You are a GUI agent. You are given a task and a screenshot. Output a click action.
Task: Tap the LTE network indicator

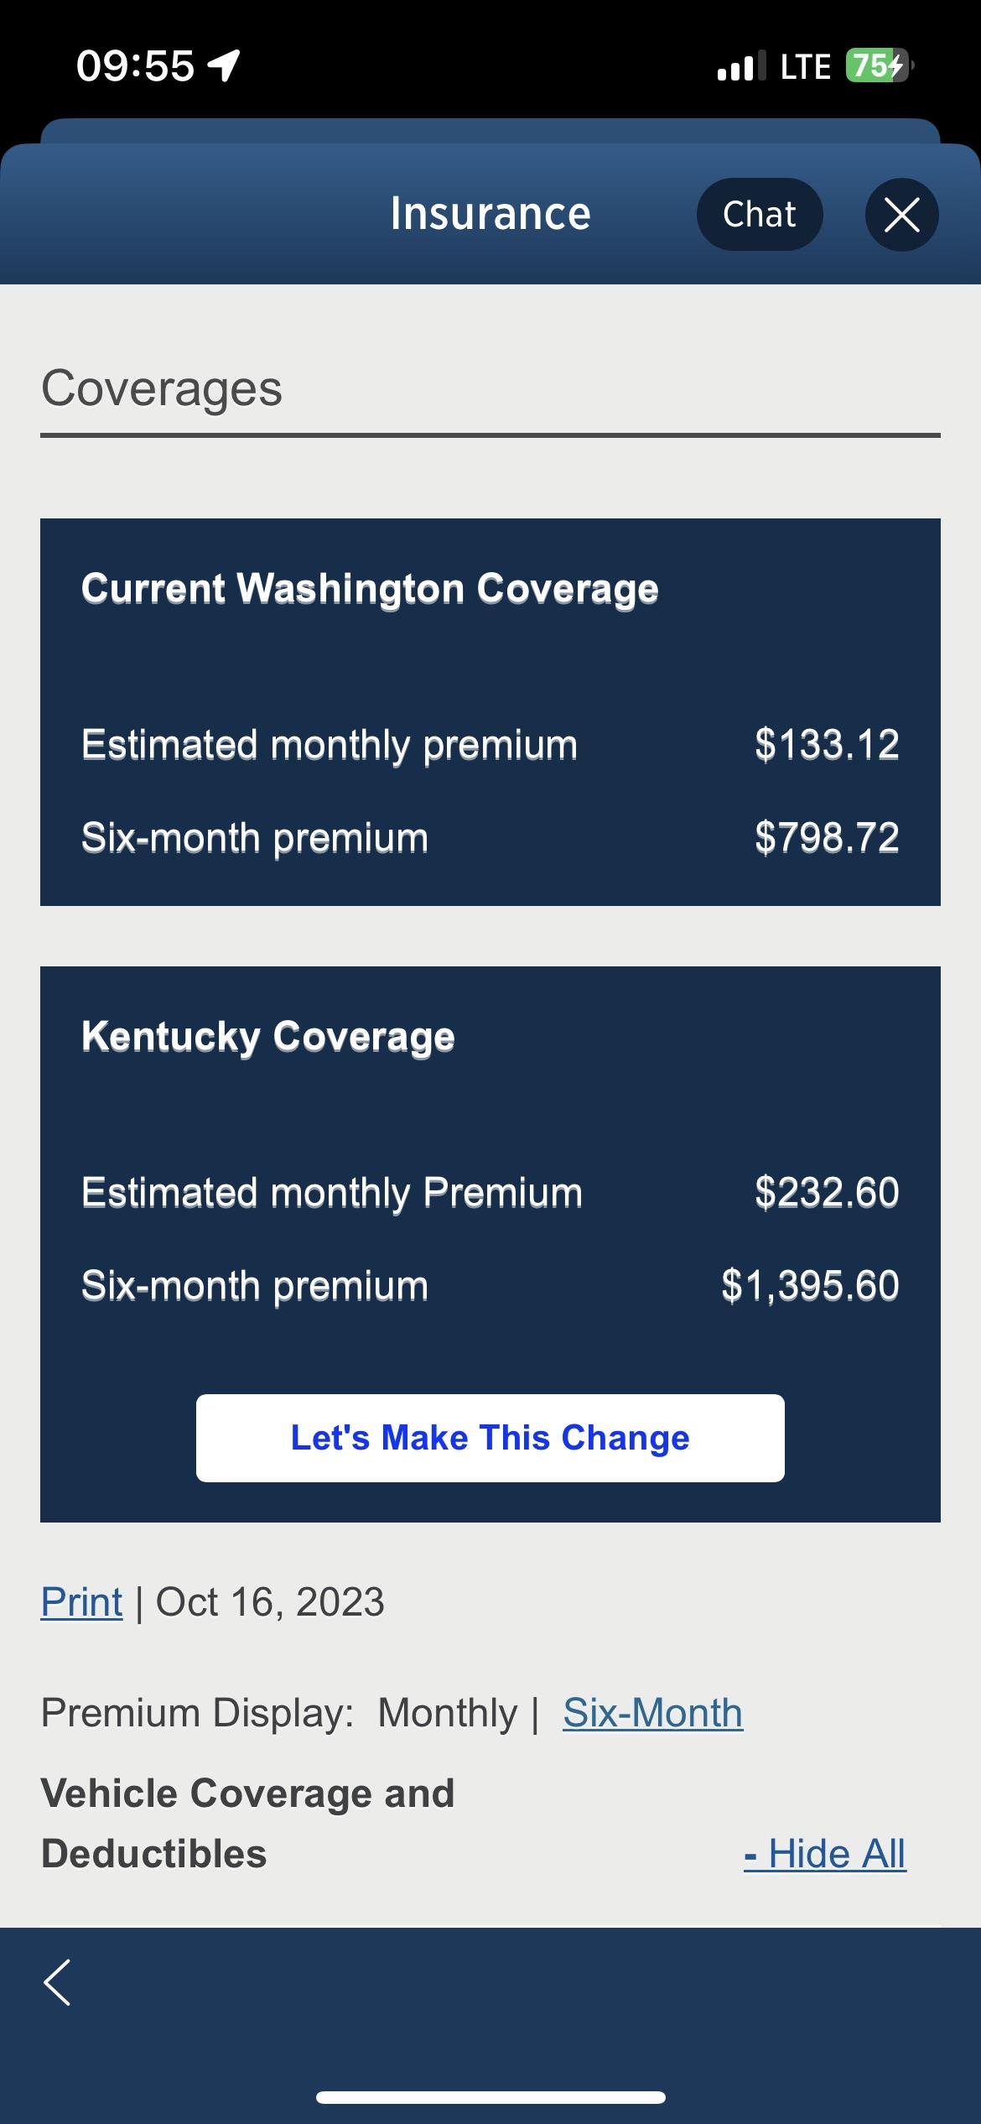tap(805, 66)
